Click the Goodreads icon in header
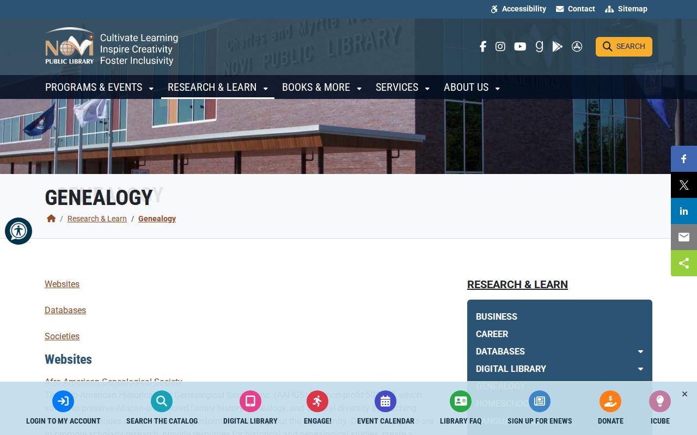697x435 pixels. (539, 46)
